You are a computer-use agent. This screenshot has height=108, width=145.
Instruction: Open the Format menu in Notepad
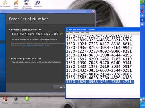(77, 33)
